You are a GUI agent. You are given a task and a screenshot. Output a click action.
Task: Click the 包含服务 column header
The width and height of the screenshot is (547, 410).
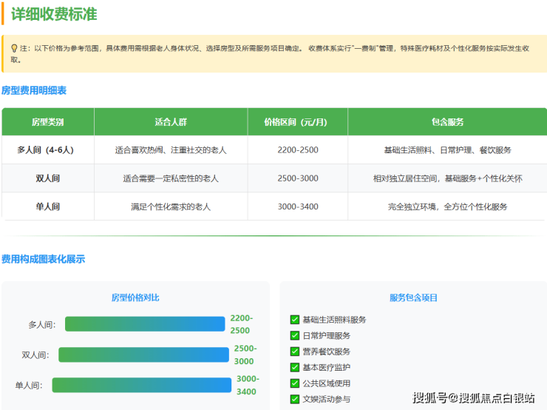point(447,122)
